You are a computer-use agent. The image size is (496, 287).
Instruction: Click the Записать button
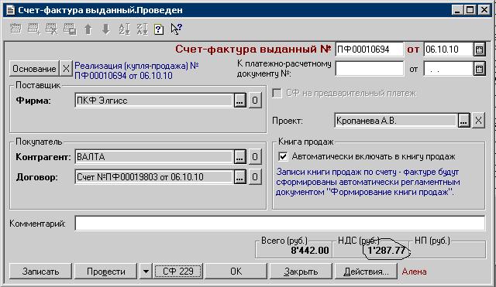[x=40, y=272]
